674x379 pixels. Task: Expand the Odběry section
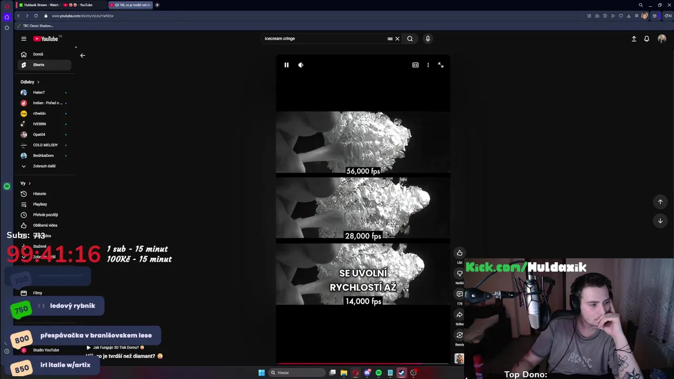pos(30,82)
